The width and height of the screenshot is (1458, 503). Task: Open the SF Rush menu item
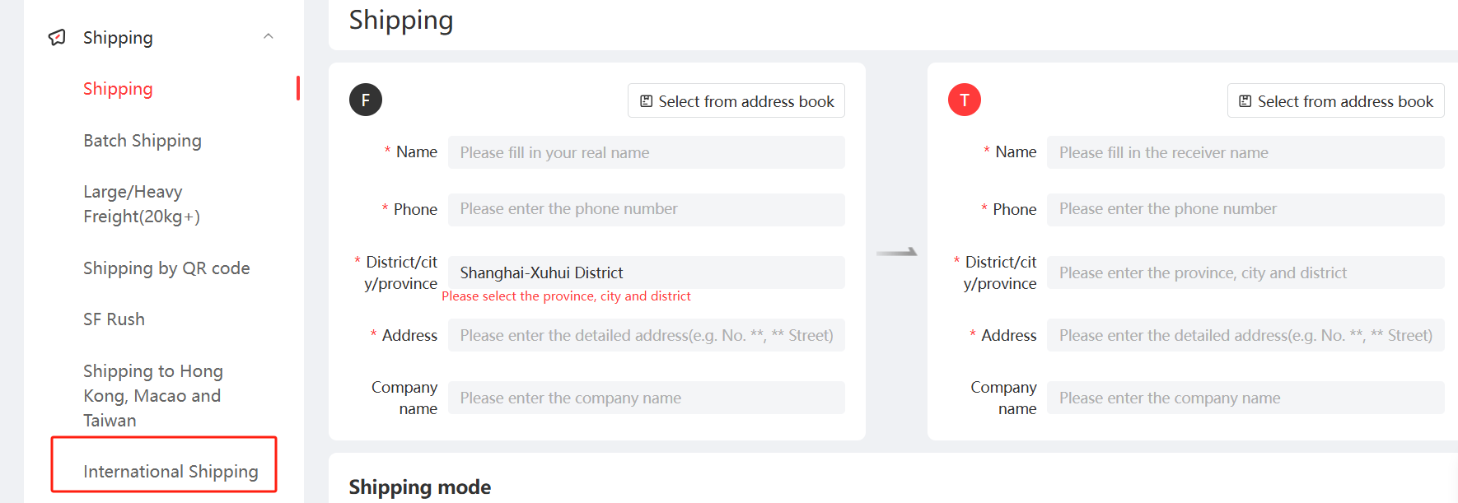pyautogui.click(x=114, y=319)
